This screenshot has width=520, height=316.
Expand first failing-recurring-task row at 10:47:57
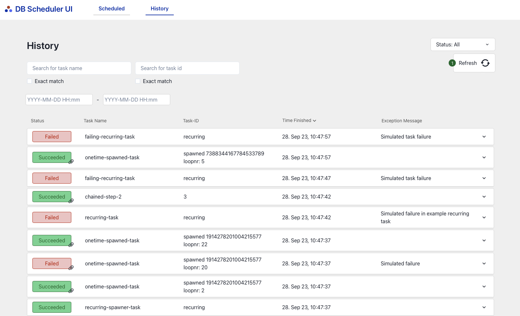(484, 137)
